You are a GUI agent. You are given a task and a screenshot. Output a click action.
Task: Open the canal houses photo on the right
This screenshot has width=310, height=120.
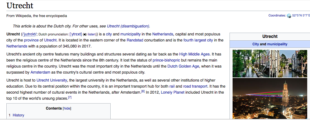point(288,63)
